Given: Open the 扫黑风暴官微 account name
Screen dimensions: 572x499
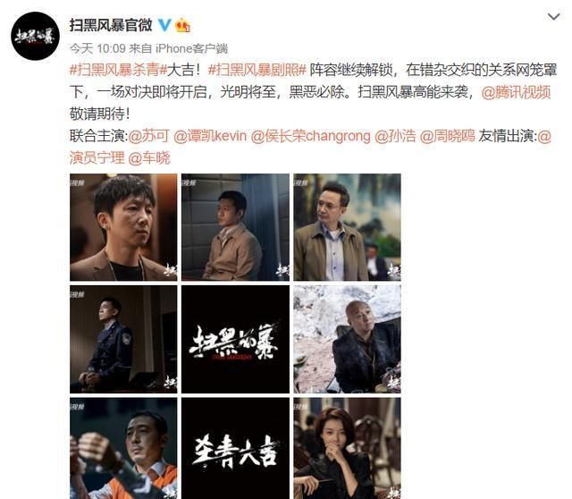Looking at the screenshot, I should click(x=111, y=25).
